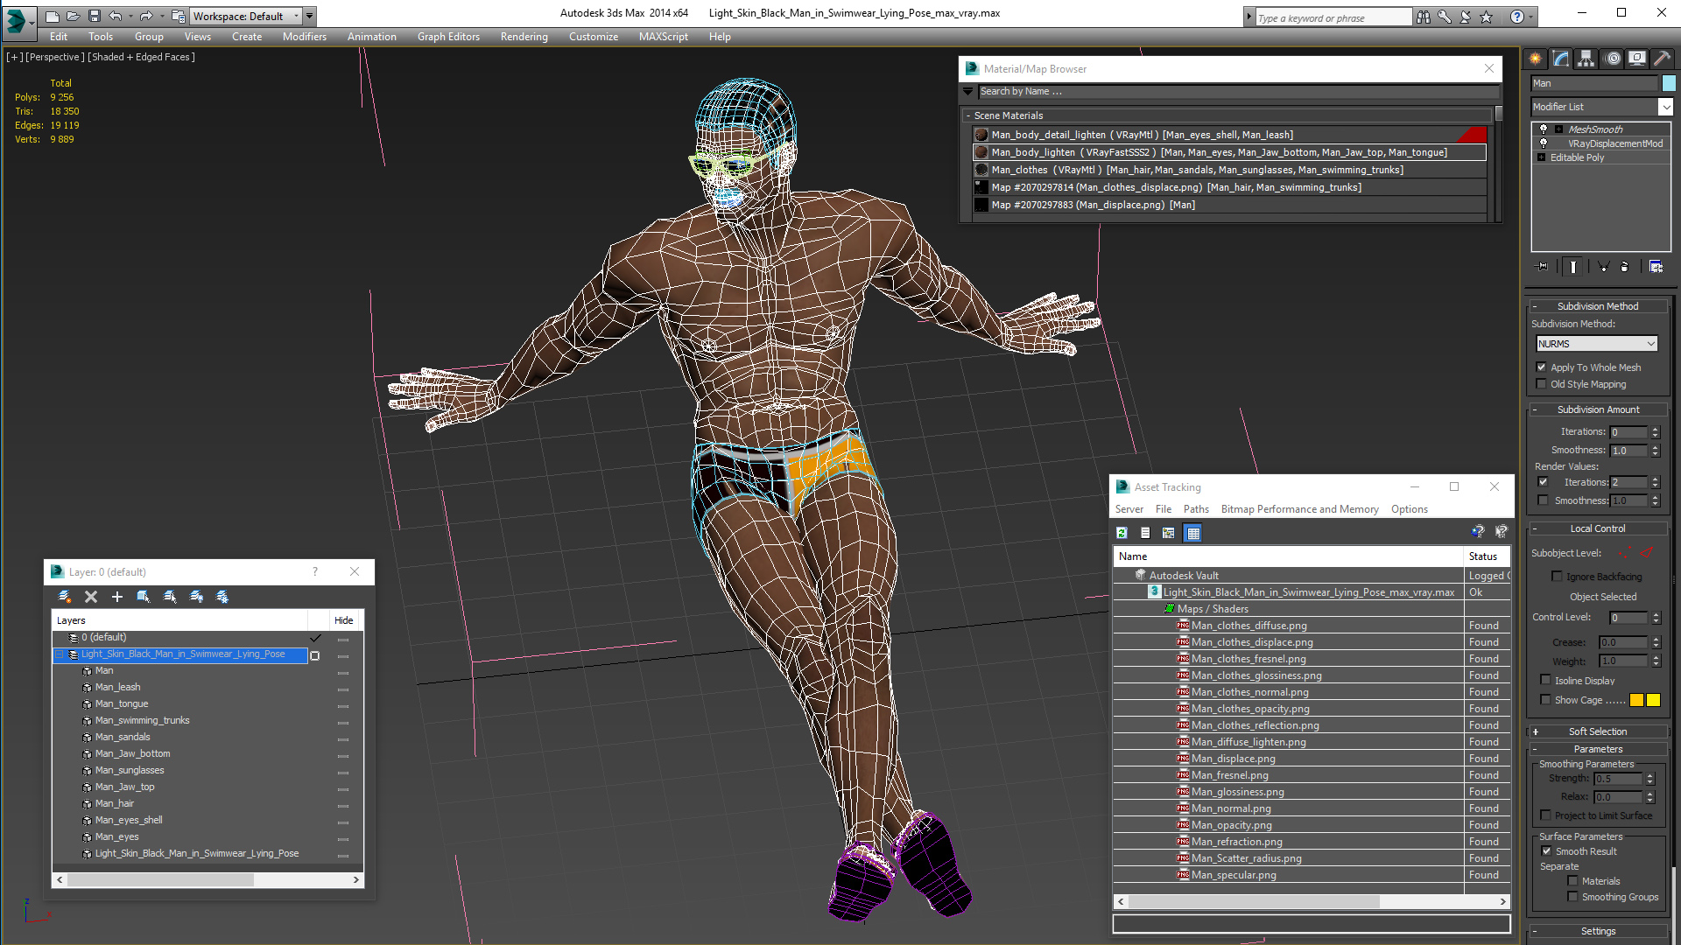The image size is (1681, 945).
Task: Open the Hierarchy command panel tab
Action: pyautogui.click(x=1586, y=59)
